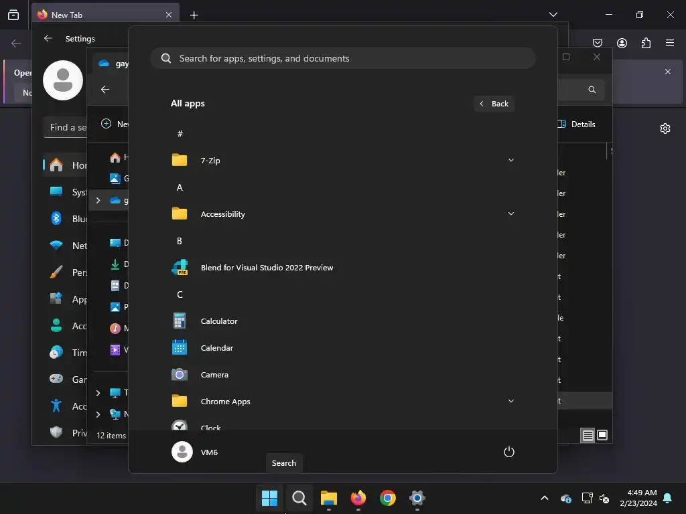Launch Blend for Visual Studio 2022 Preview

(x=342, y=268)
